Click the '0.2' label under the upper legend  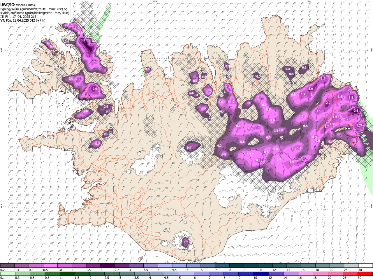click(3, 270)
